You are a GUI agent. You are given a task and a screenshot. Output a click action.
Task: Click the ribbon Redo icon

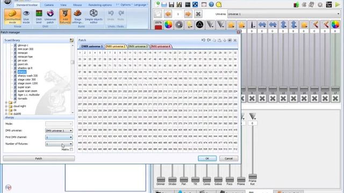tap(121, 16)
